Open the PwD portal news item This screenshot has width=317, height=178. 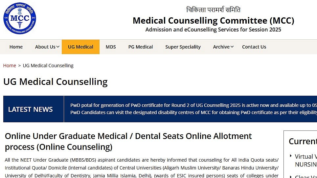193,105
